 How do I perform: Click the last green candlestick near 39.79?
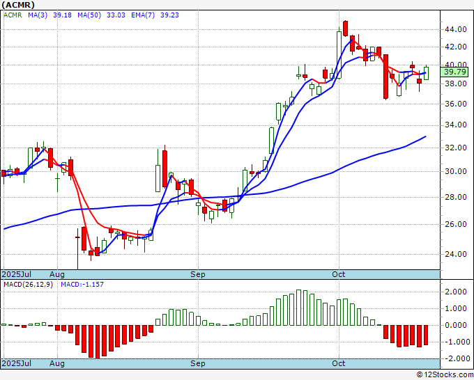(x=426, y=73)
